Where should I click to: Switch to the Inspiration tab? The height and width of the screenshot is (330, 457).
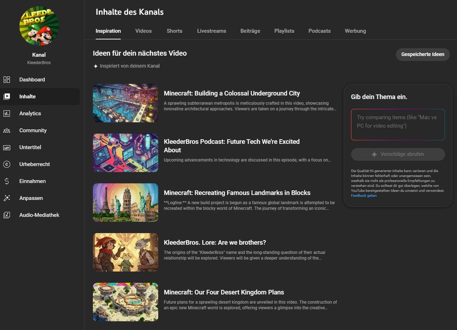(108, 31)
